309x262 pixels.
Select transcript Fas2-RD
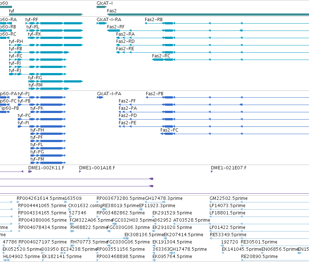tap(212, 45)
